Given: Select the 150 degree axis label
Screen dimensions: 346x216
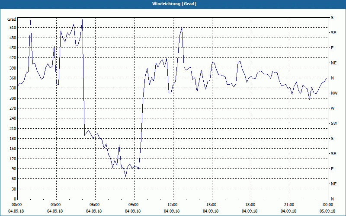Looking at the screenshot, I should tap(13, 149).
